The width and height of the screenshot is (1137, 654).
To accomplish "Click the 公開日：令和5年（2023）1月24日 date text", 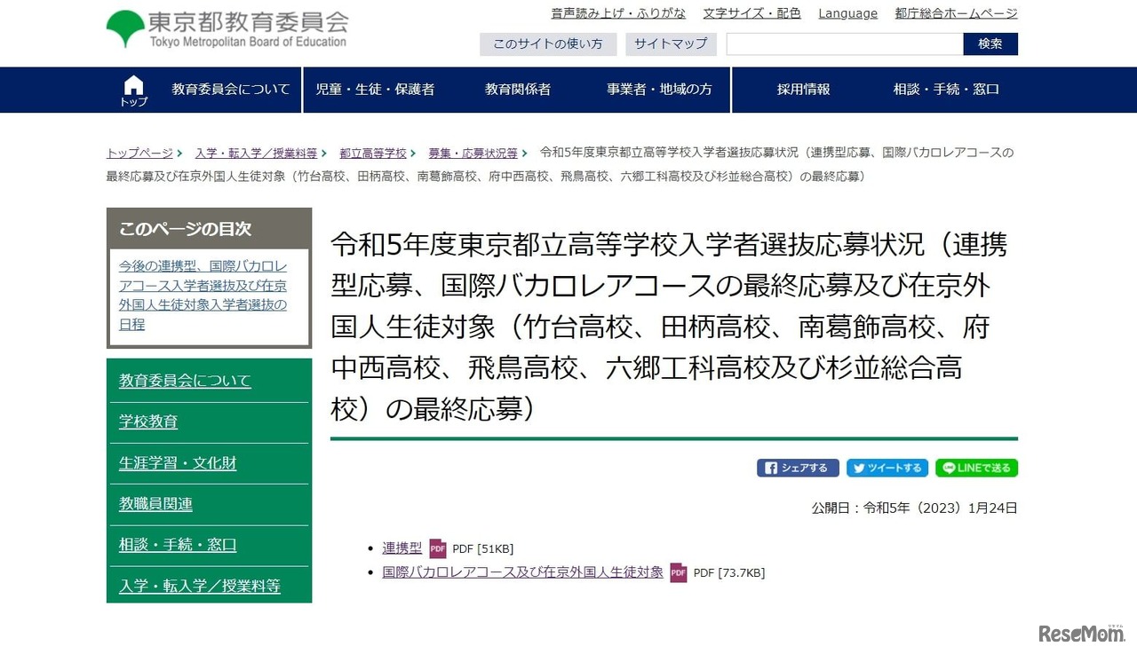I will (914, 508).
